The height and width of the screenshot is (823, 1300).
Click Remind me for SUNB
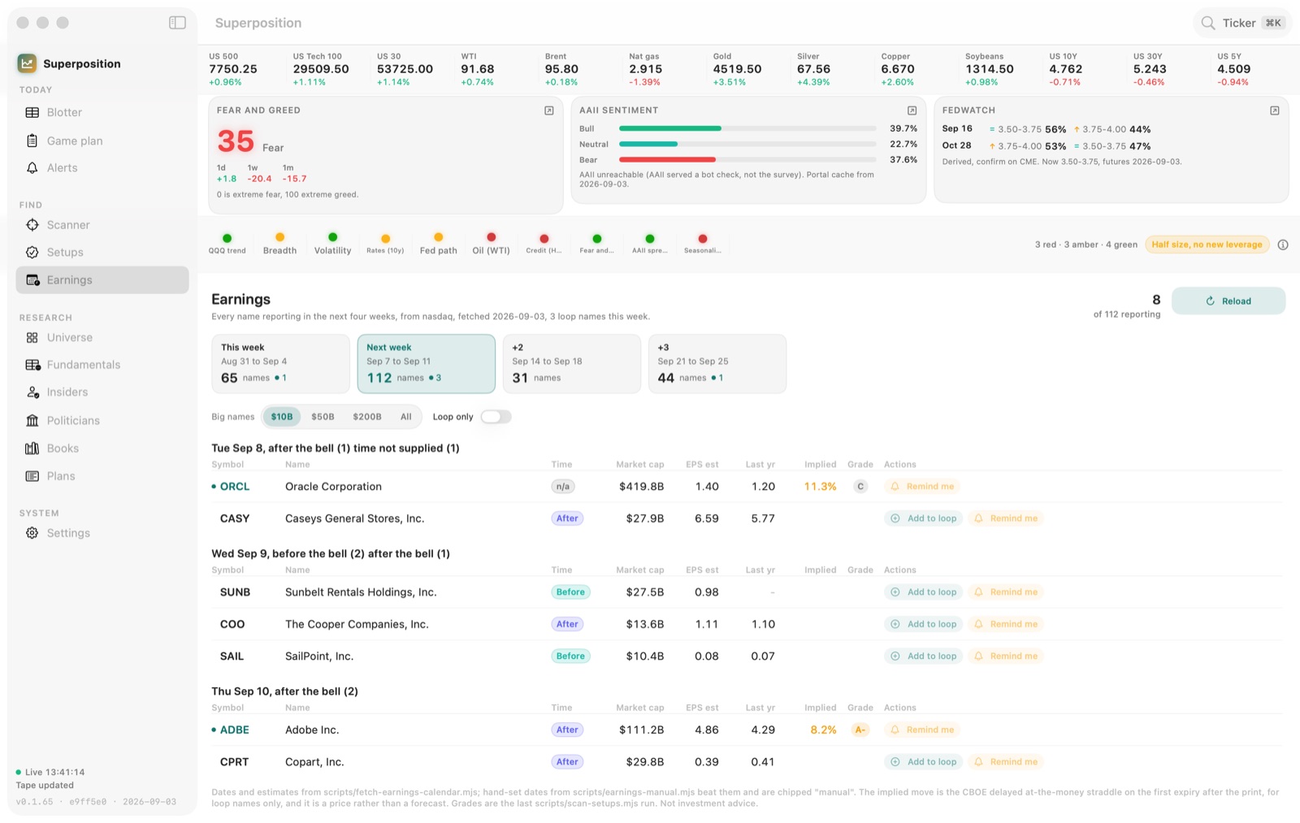(1006, 592)
